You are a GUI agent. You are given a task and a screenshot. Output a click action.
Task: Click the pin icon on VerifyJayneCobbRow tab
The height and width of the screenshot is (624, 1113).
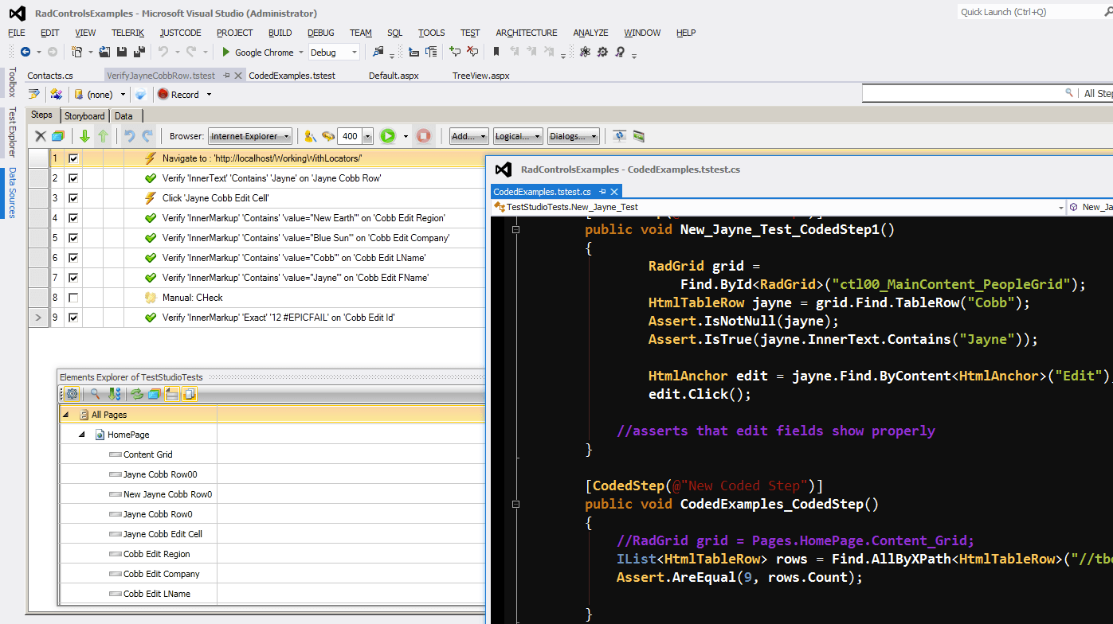226,76
